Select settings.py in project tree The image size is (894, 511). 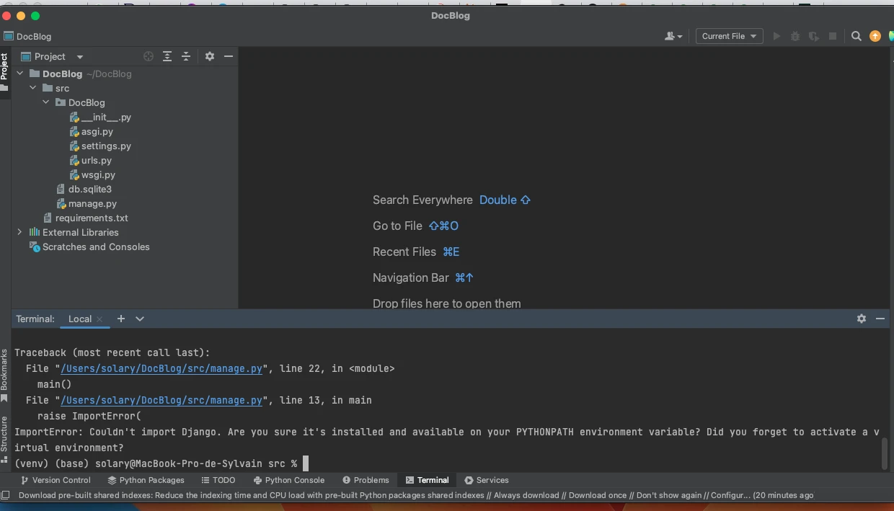click(x=106, y=146)
